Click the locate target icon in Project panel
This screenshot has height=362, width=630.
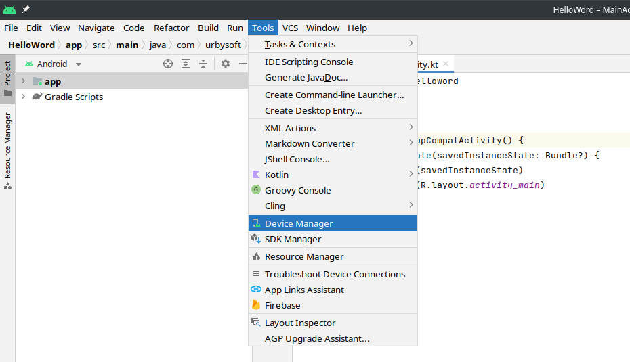[x=168, y=64]
